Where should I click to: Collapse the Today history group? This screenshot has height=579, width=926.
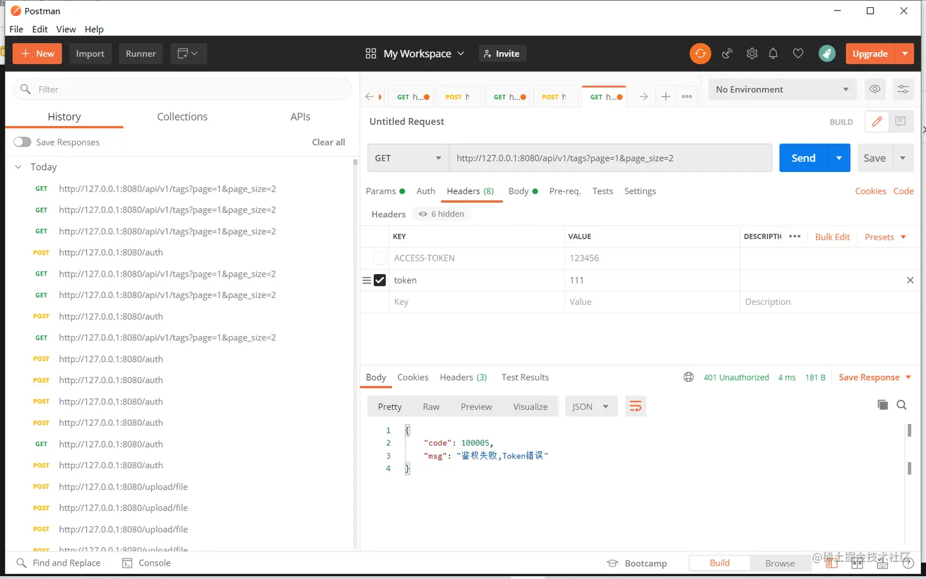pos(18,167)
